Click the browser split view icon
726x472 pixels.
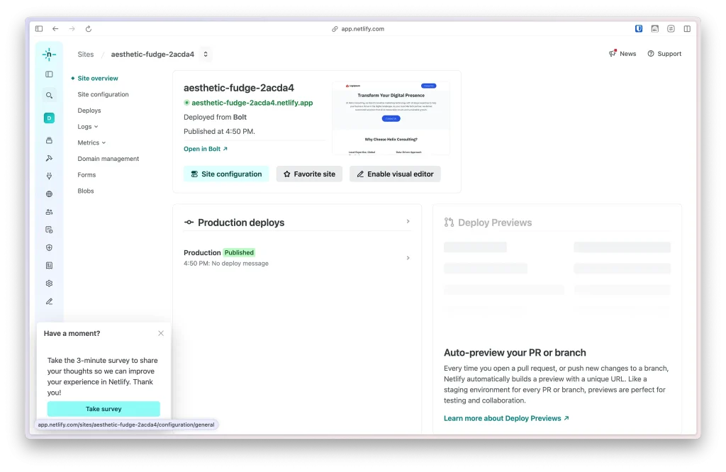tap(687, 28)
